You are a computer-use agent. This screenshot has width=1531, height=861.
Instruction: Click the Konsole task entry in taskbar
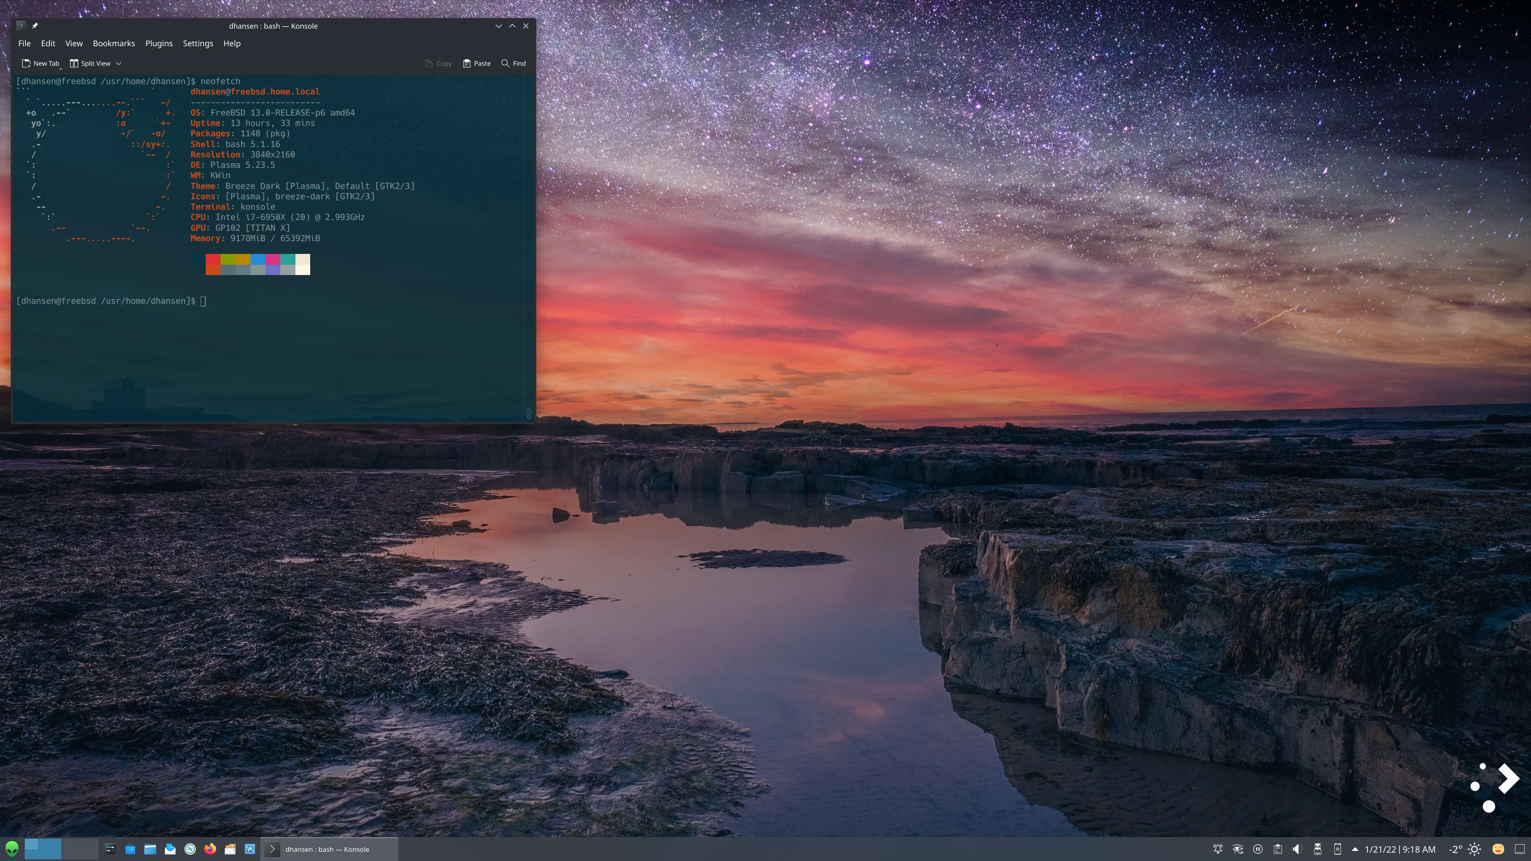329,849
